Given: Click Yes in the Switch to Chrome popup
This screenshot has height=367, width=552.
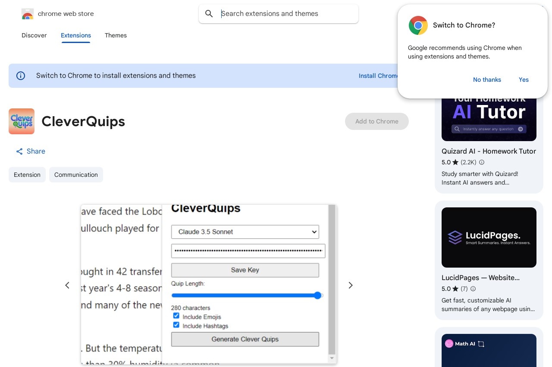Looking at the screenshot, I should pos(524,80).
